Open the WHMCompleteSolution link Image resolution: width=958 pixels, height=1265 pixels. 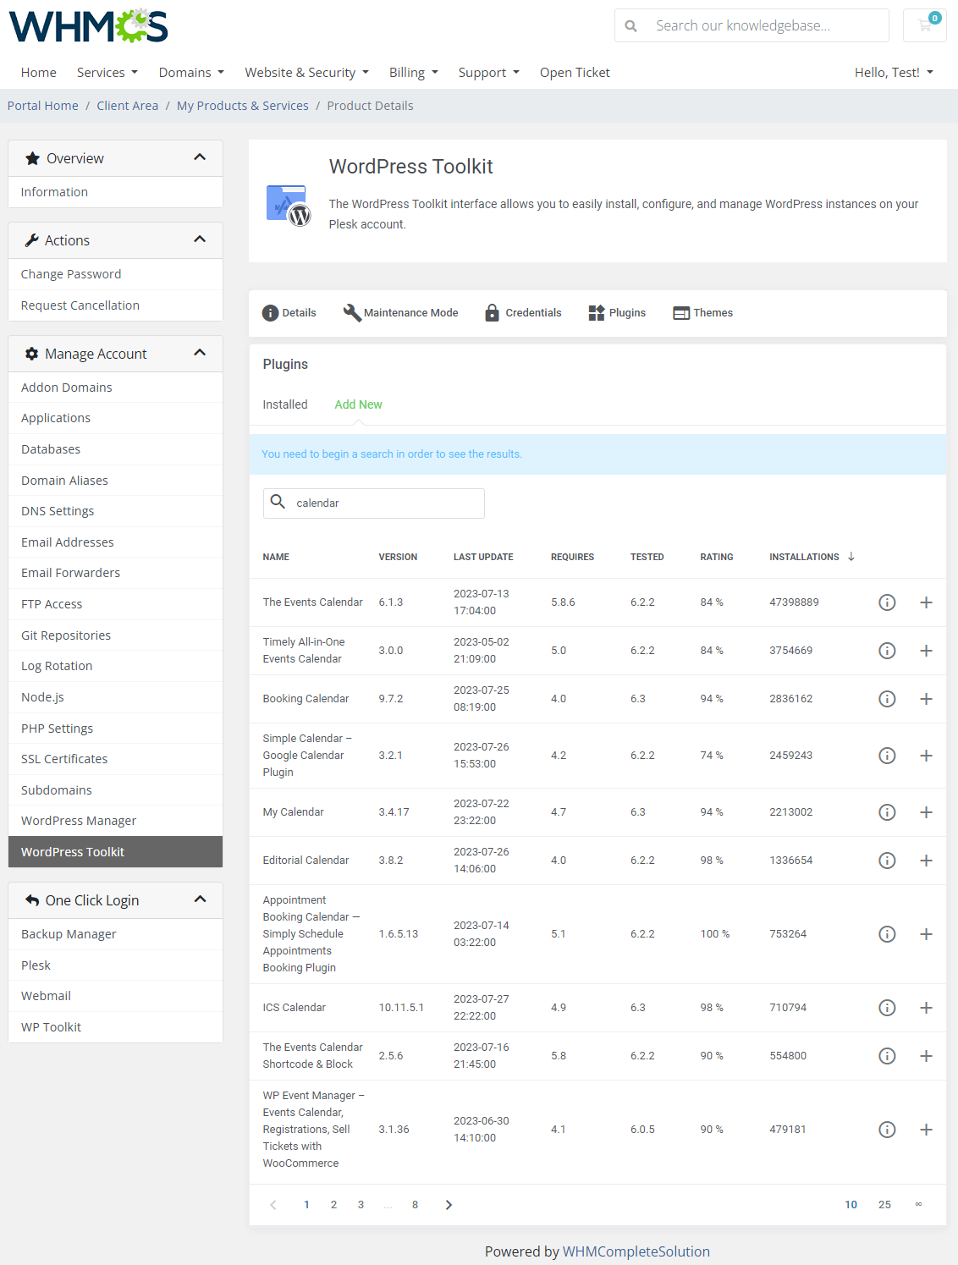click(x=636, y=1251)
